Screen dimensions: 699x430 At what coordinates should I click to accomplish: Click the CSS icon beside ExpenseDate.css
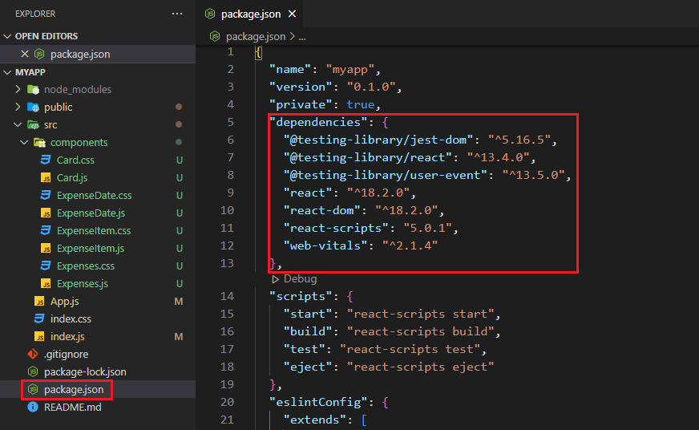click(46, 195)
